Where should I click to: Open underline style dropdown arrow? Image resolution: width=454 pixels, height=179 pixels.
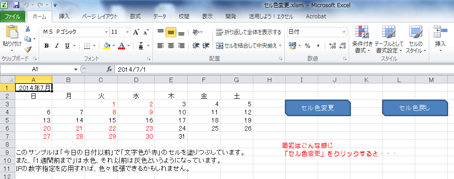(x=74, y=46)
